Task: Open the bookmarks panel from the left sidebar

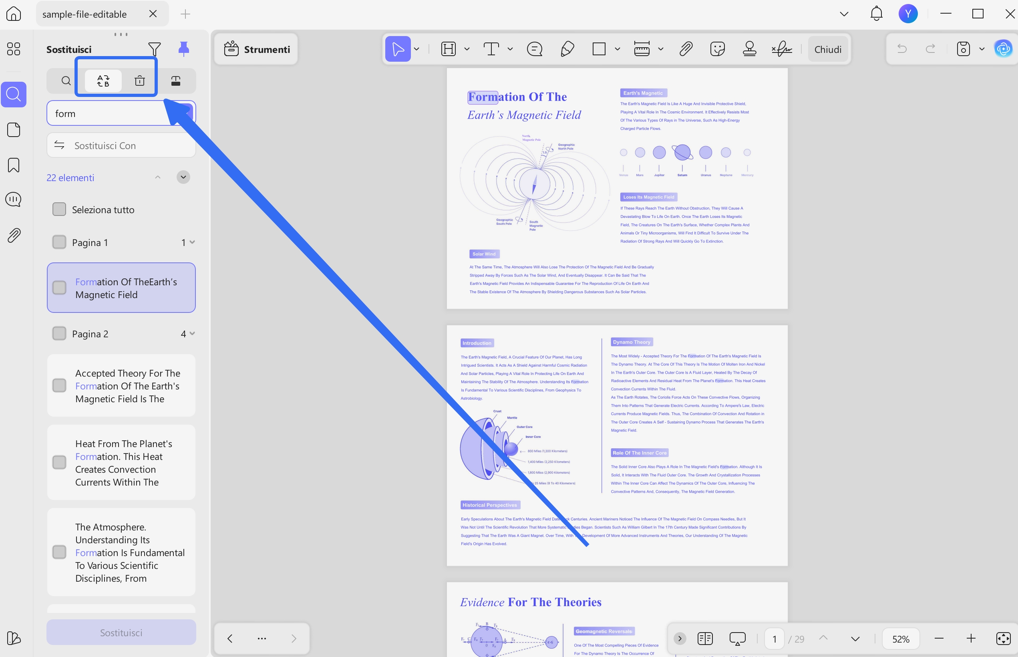Action: (14, 165)
